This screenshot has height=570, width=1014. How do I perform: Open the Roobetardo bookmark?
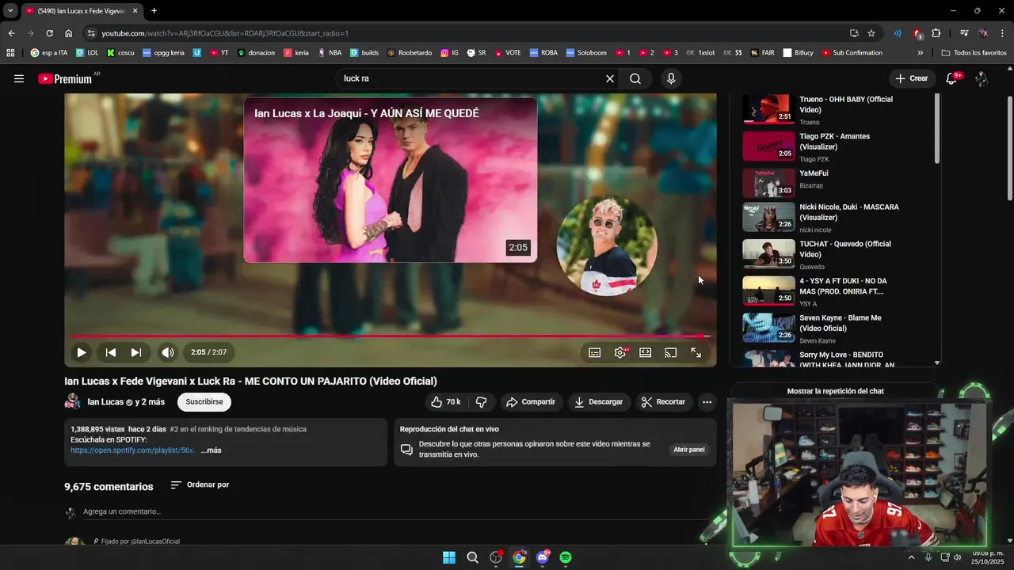410,53
